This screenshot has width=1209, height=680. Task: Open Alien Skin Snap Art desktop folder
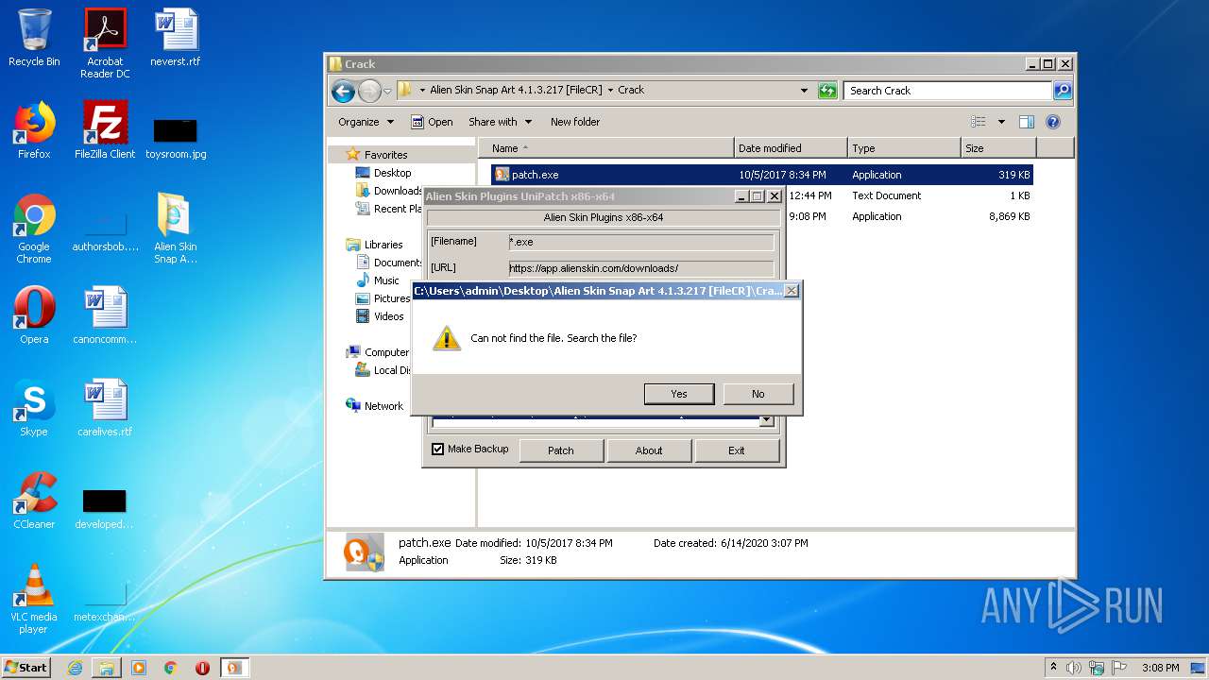click(176, 229)
